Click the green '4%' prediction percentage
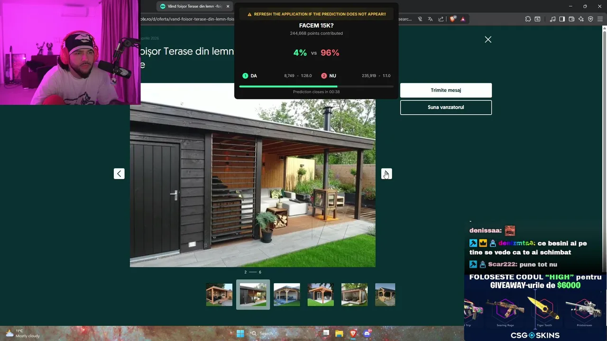This screenshot has width=607, height=341. pyautogui.click(x=300, y=53)
